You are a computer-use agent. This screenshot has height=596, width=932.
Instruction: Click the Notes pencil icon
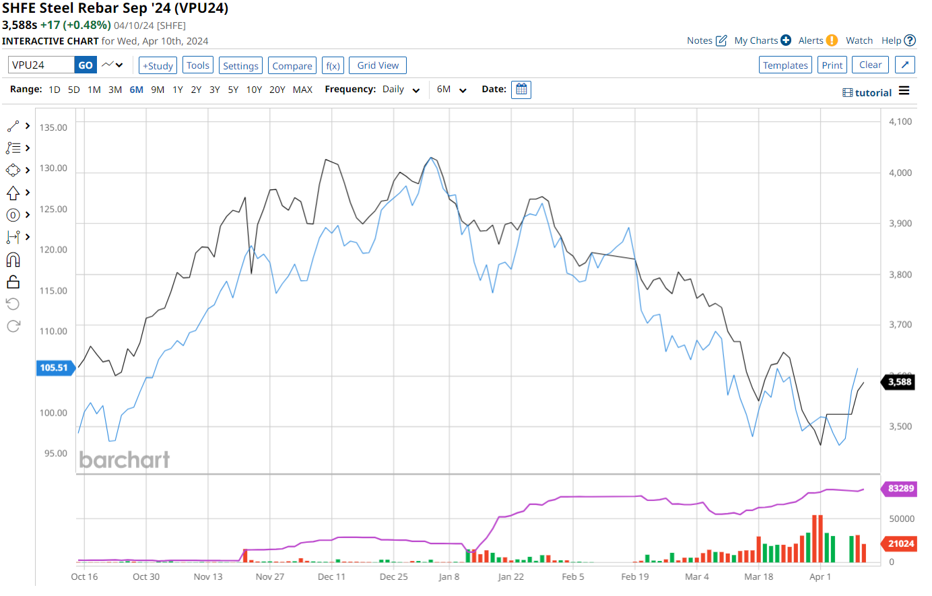721,40
